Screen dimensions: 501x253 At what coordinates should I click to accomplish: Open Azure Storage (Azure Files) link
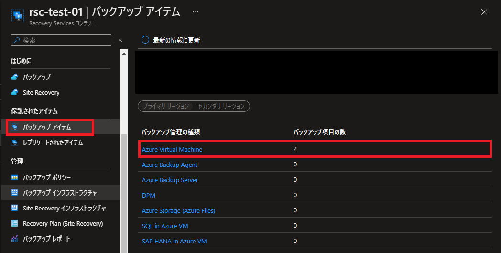pyautogui.click(x=179, y=211)
